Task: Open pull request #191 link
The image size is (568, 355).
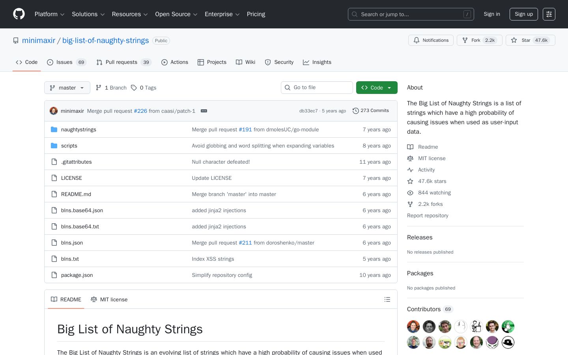Action: [245, 129]
